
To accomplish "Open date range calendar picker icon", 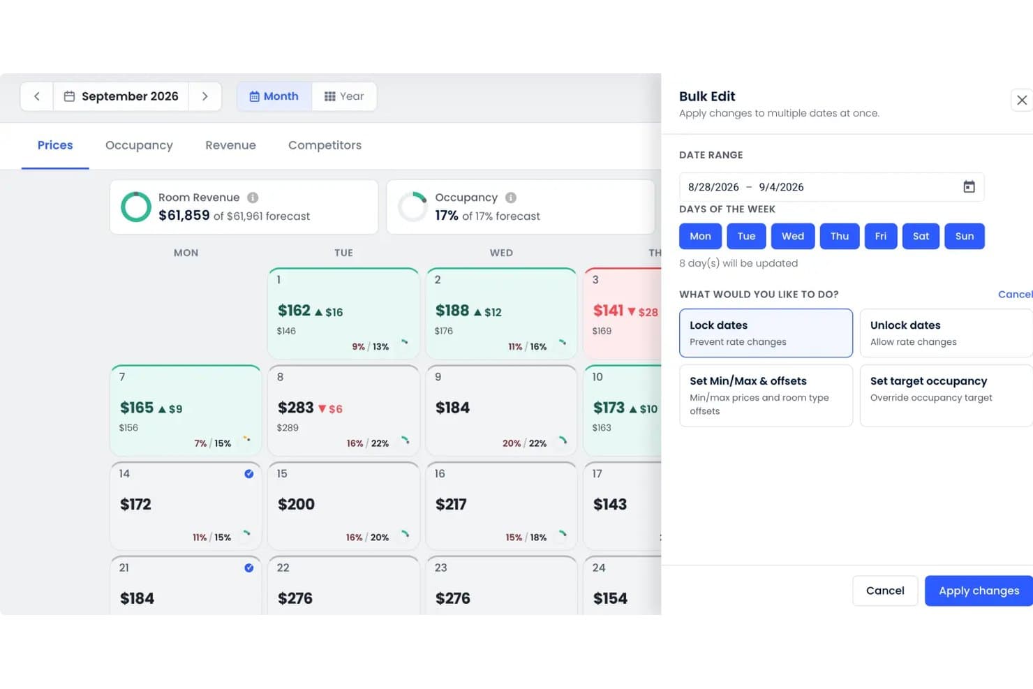I will pyautogui.click(x=969, y=187).
